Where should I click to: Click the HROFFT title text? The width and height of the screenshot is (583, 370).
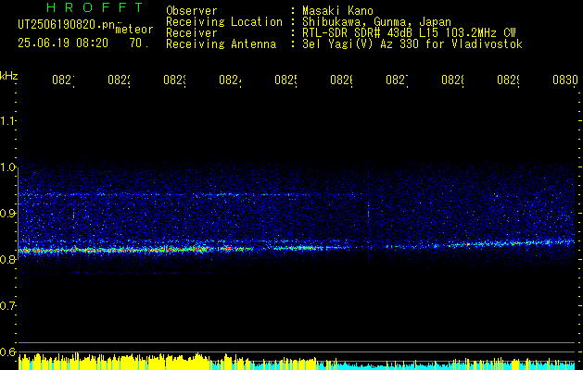pos(95,7)
